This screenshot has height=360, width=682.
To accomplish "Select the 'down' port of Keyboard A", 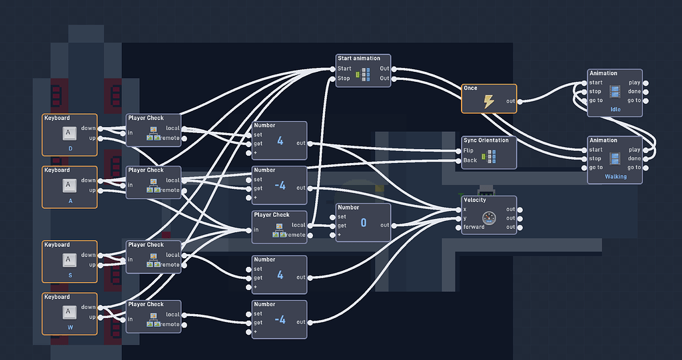I will click(x=101, y=180).
